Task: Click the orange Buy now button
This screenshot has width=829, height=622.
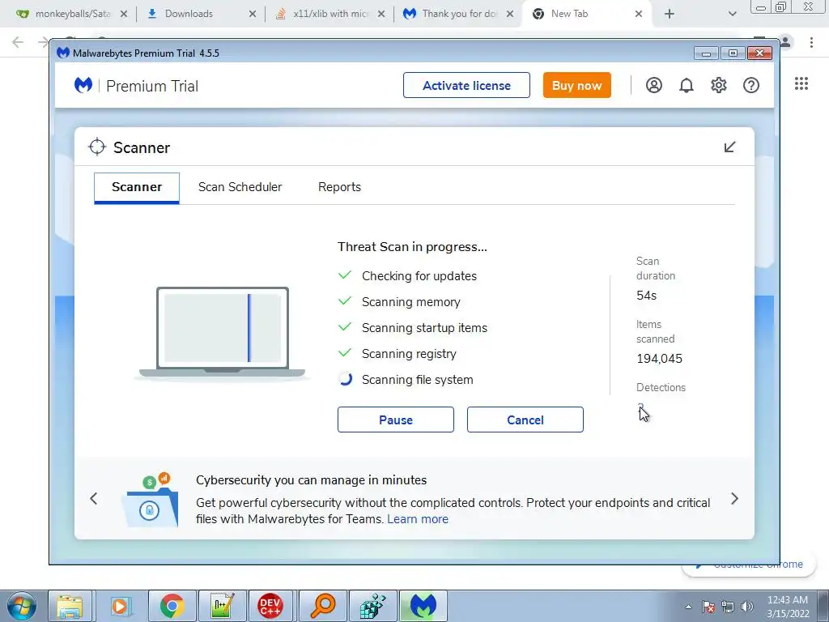Action: pos(576,85)
